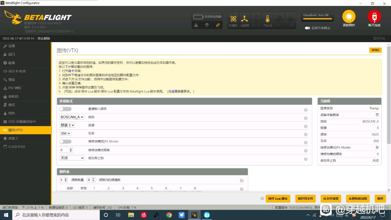The image size is (391, 220).
Task: Click Cortana circle icon on taskbar
Action: coord(106,215)
